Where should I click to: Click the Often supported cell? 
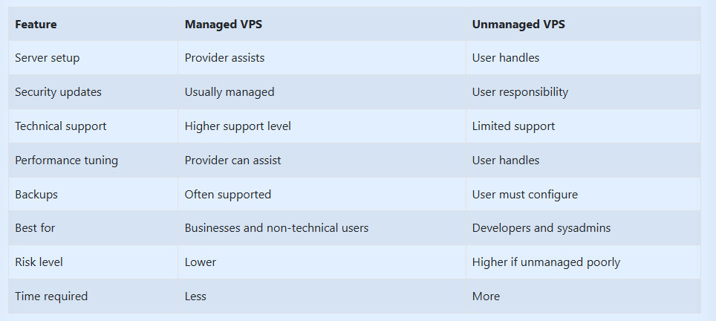(228, 194)
